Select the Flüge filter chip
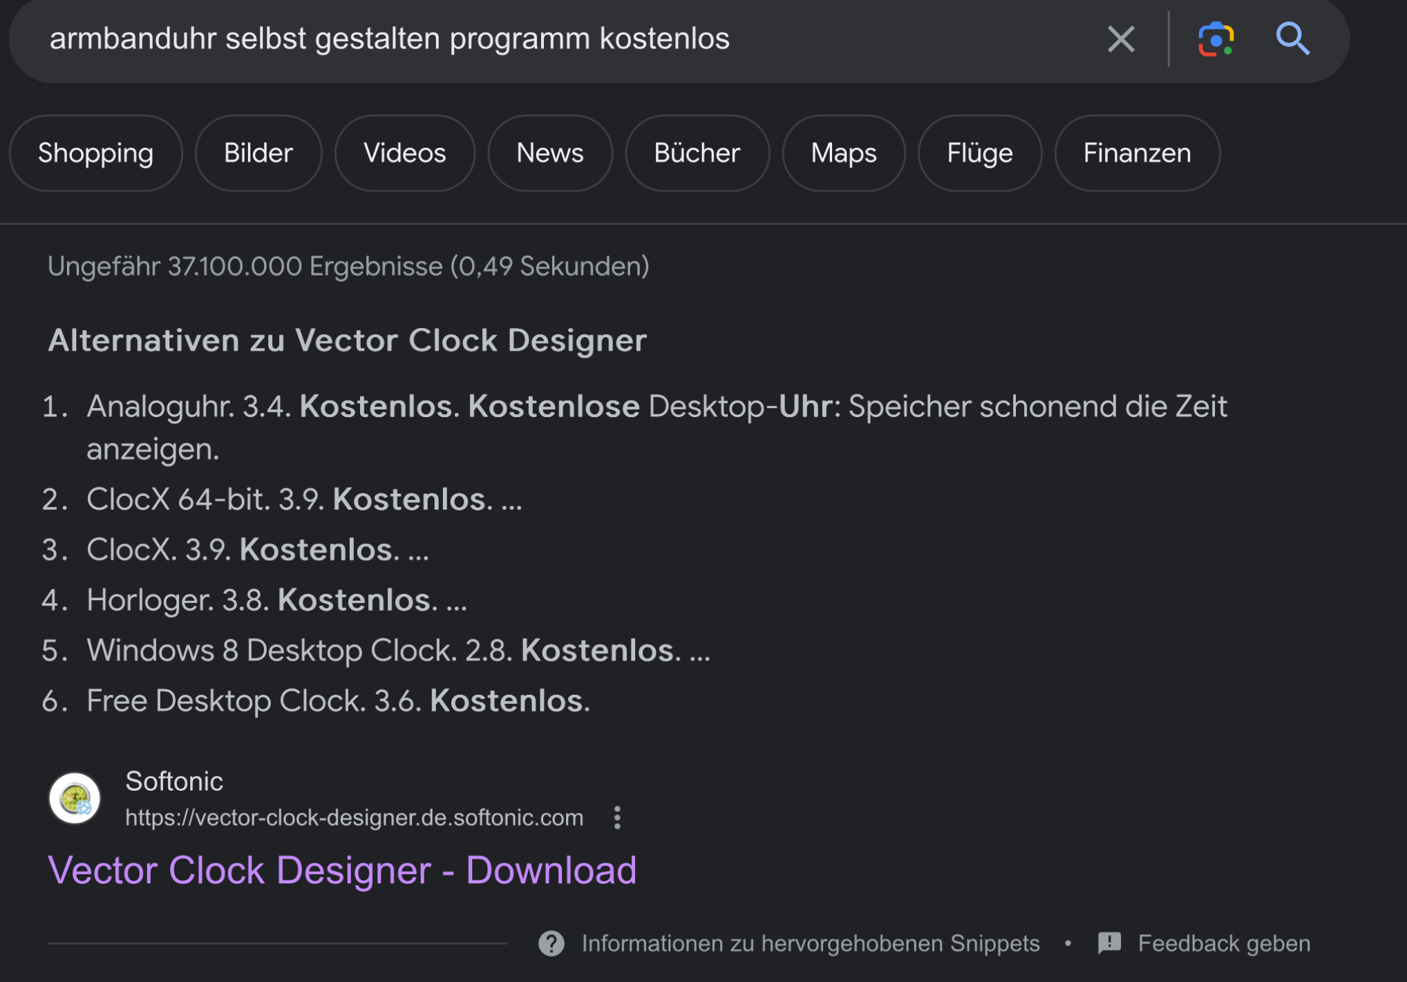 click(x=980, y=153)
